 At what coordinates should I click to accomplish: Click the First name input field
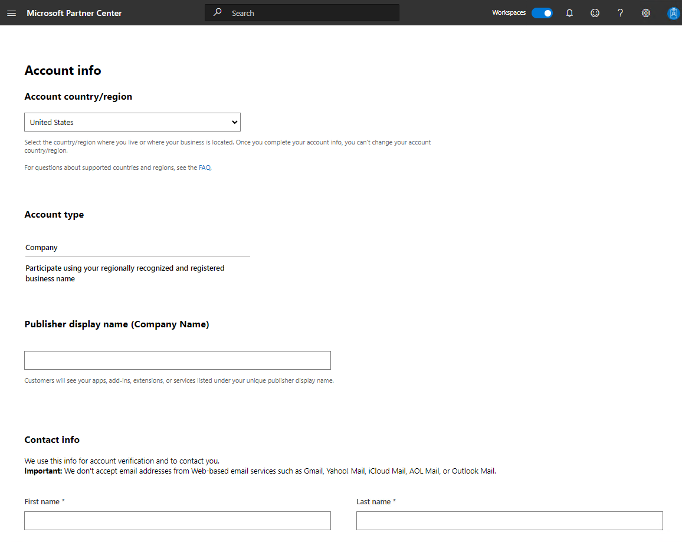click(178, 521)
